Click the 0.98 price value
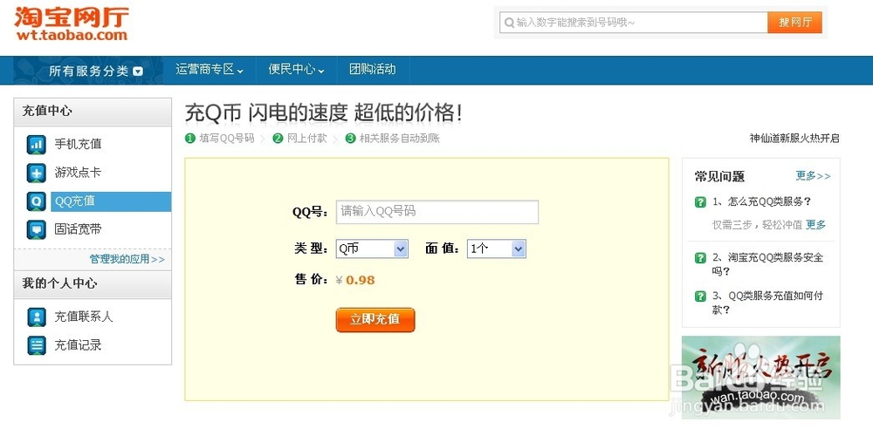This screenshot has width=873, height=436. coord(361,280)
